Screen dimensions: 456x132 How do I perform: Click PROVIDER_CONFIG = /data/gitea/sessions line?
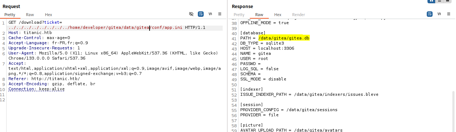pos(289,110)
